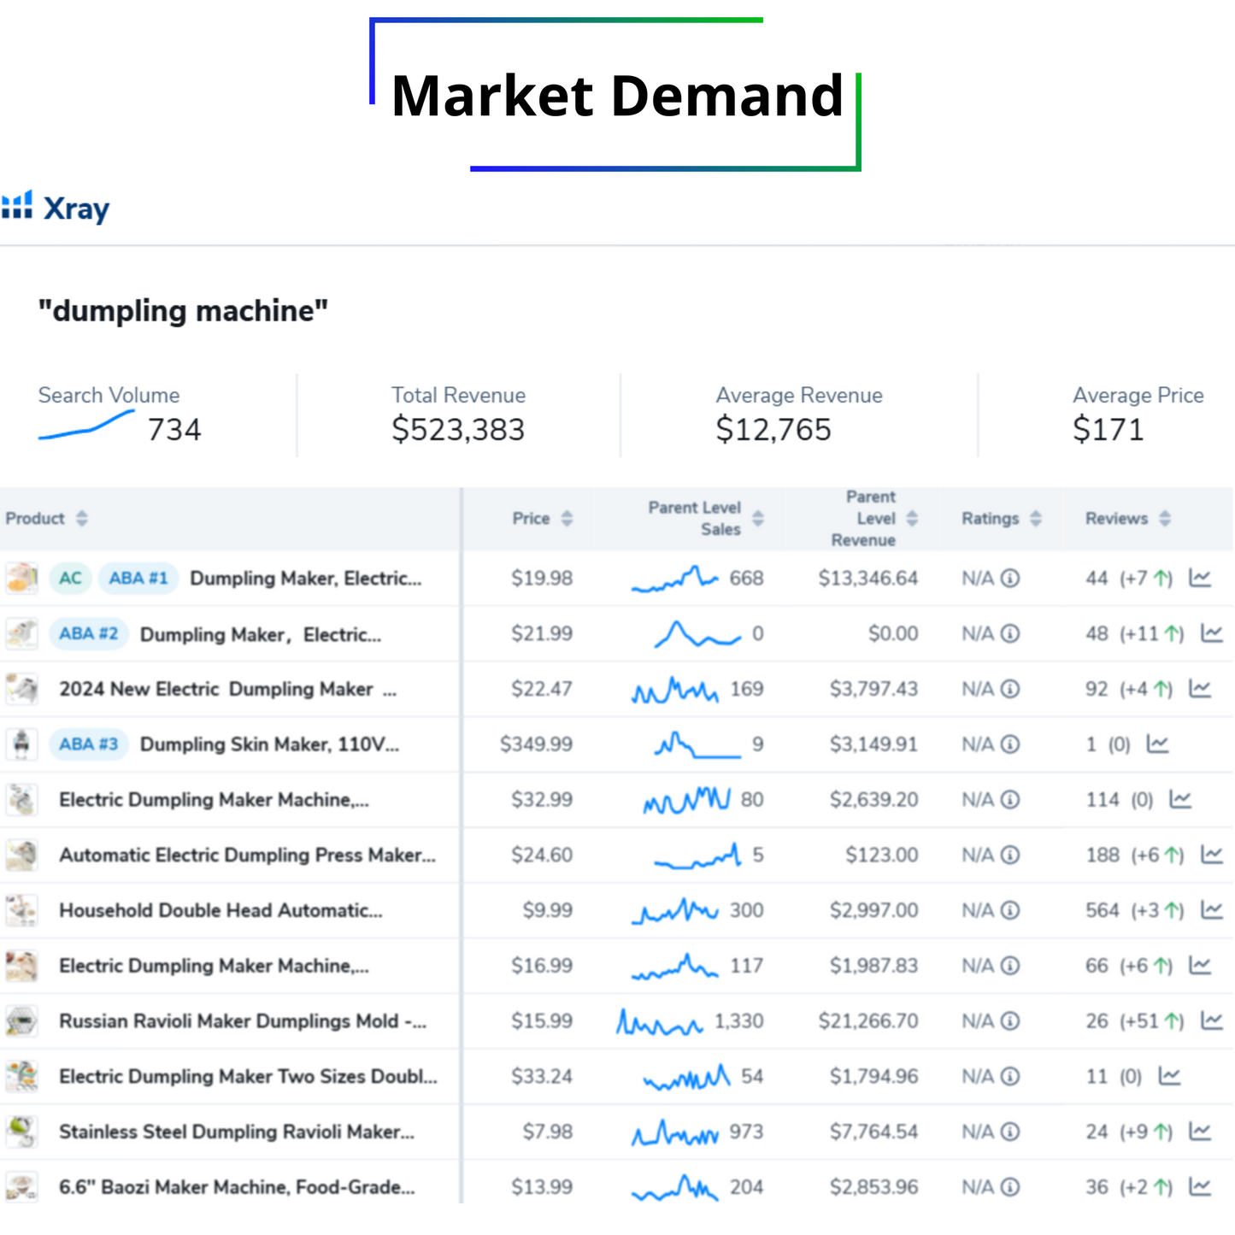Sort table by Product column
The width and height of the screenshot is (1235, 1235).
[x=82, y=518]
